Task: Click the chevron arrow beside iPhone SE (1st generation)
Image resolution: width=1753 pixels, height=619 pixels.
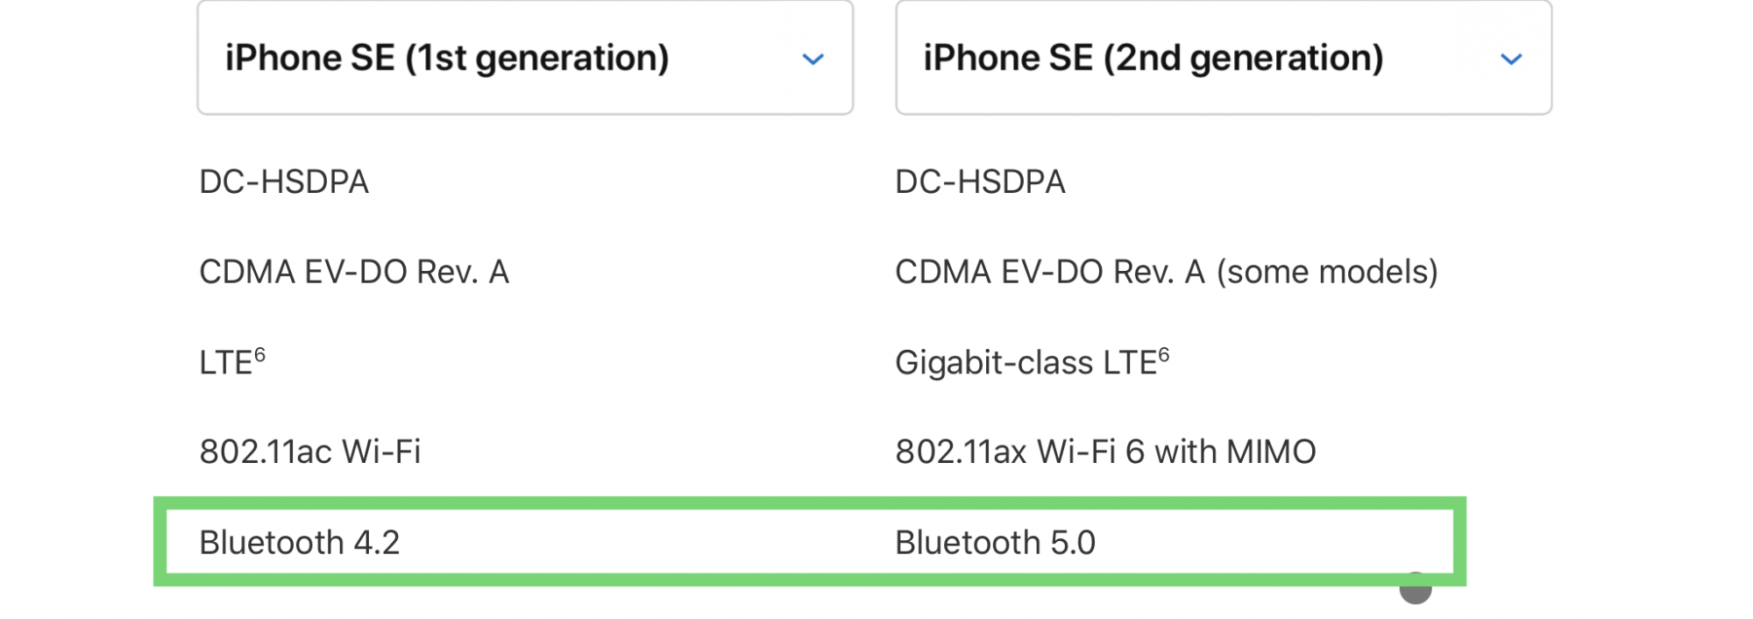Action: point(813,60)
